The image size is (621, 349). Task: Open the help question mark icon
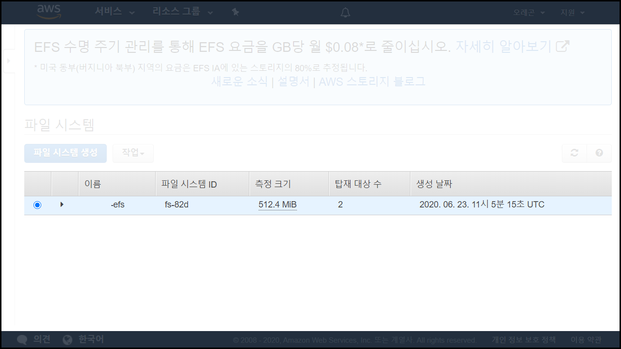[599, 153]
